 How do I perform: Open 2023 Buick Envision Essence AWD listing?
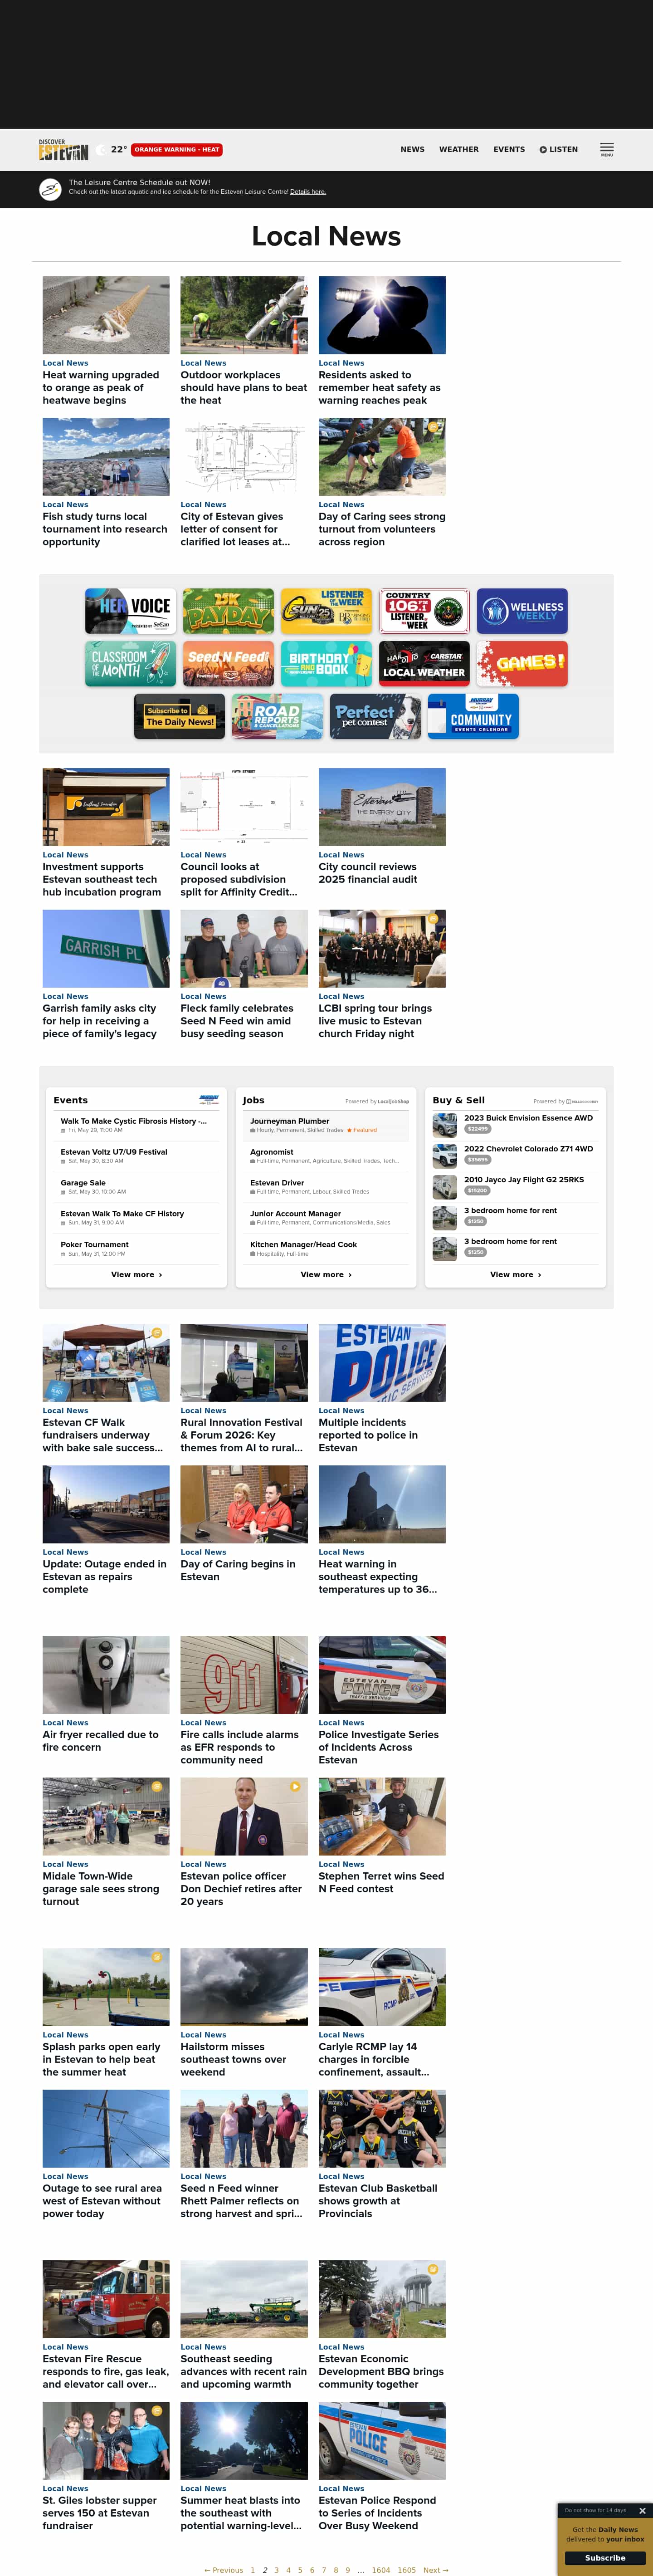[515, 1124]
